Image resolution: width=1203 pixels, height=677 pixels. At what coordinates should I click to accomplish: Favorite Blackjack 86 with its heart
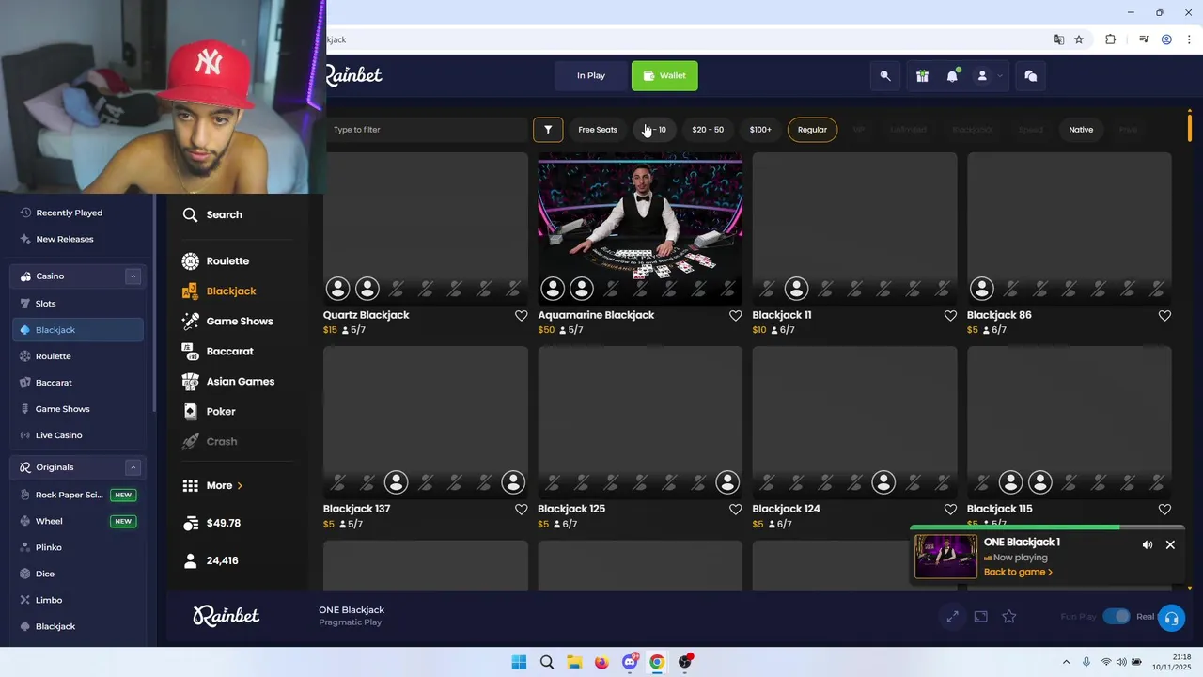click(x=1164, y=316)
